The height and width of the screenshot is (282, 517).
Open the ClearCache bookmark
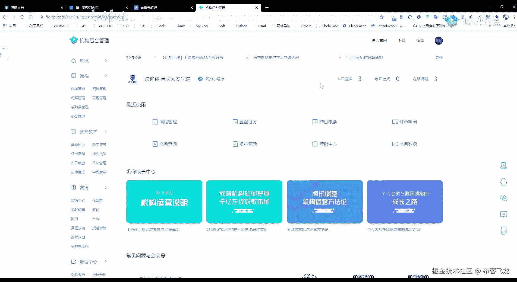(355, 26)
